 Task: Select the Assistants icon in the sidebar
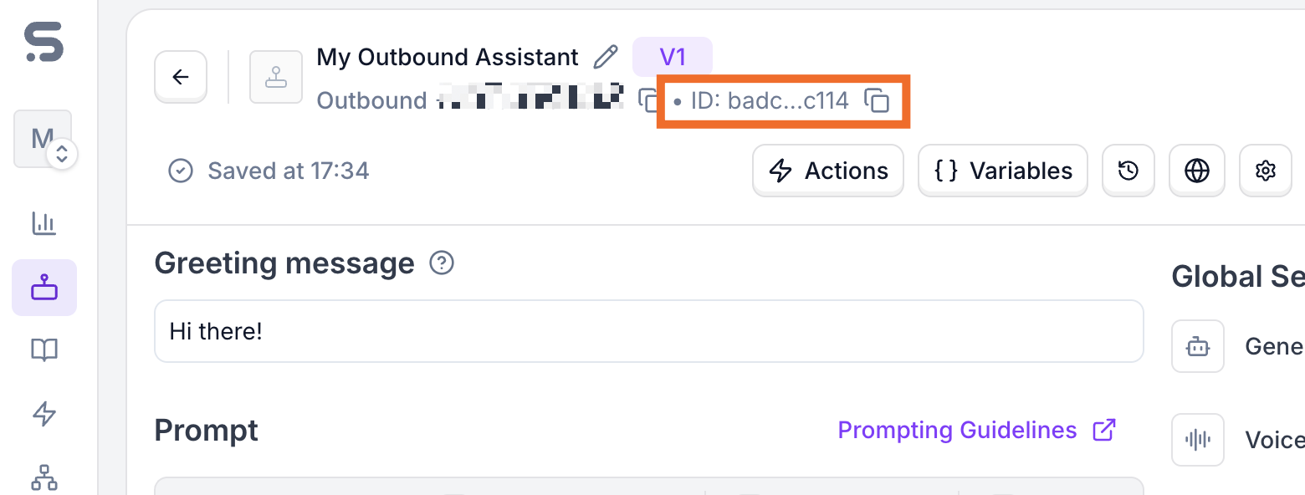(x=43, y=287)
